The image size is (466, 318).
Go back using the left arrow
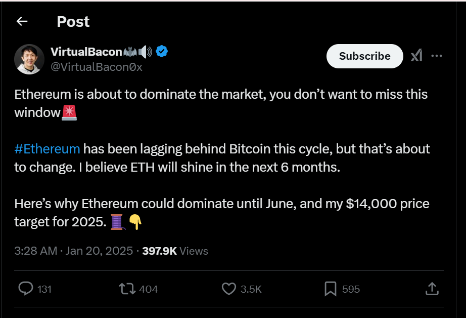point(22,21)
